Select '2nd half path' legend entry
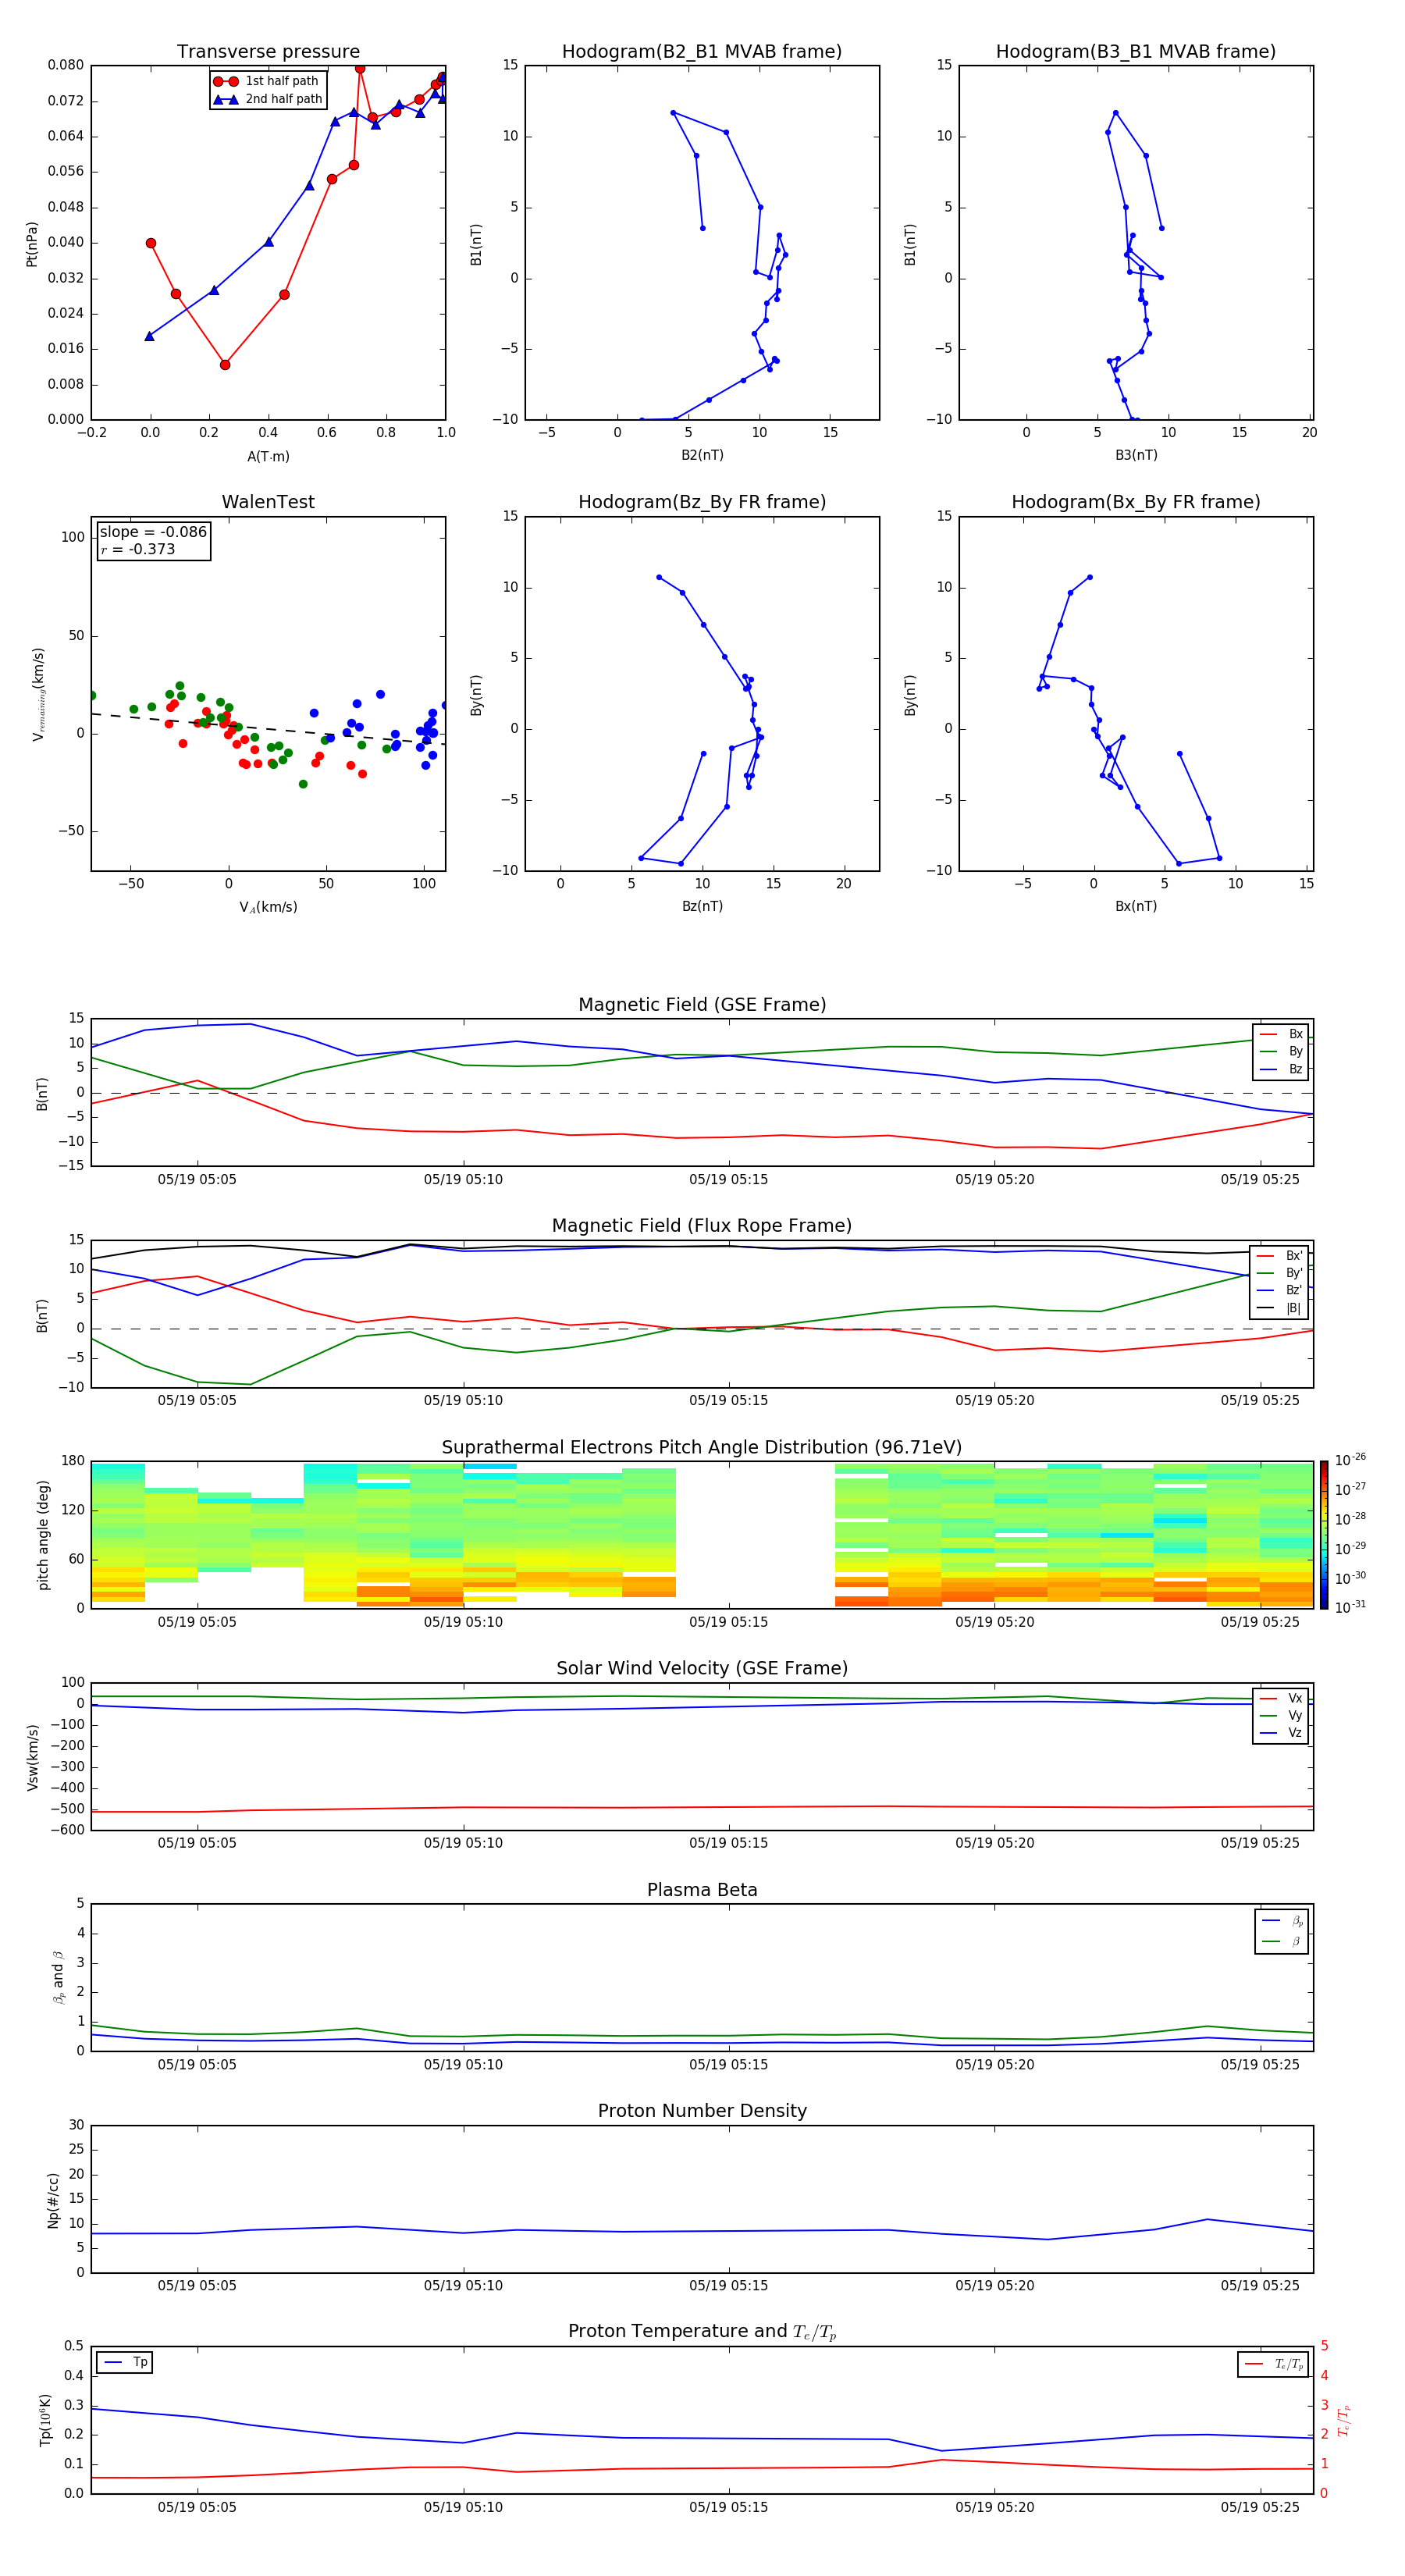Image resolution: width=1405 pixels, height=2576 pixels. [268, 99]
